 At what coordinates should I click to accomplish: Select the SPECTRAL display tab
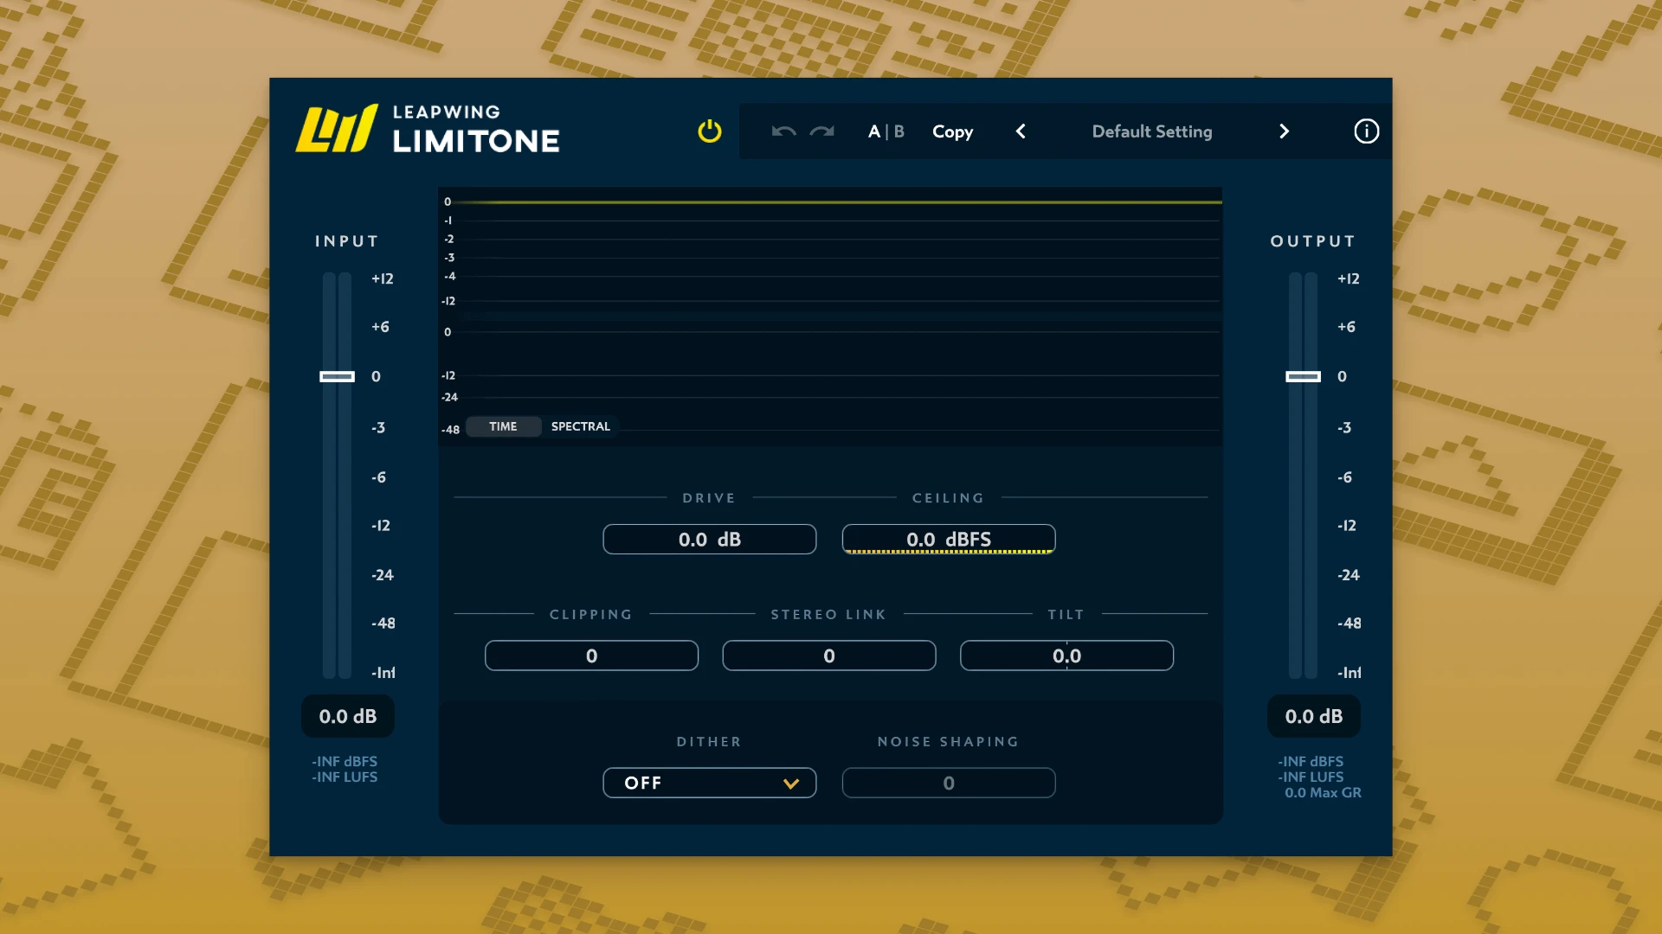[x=580, y=426]
